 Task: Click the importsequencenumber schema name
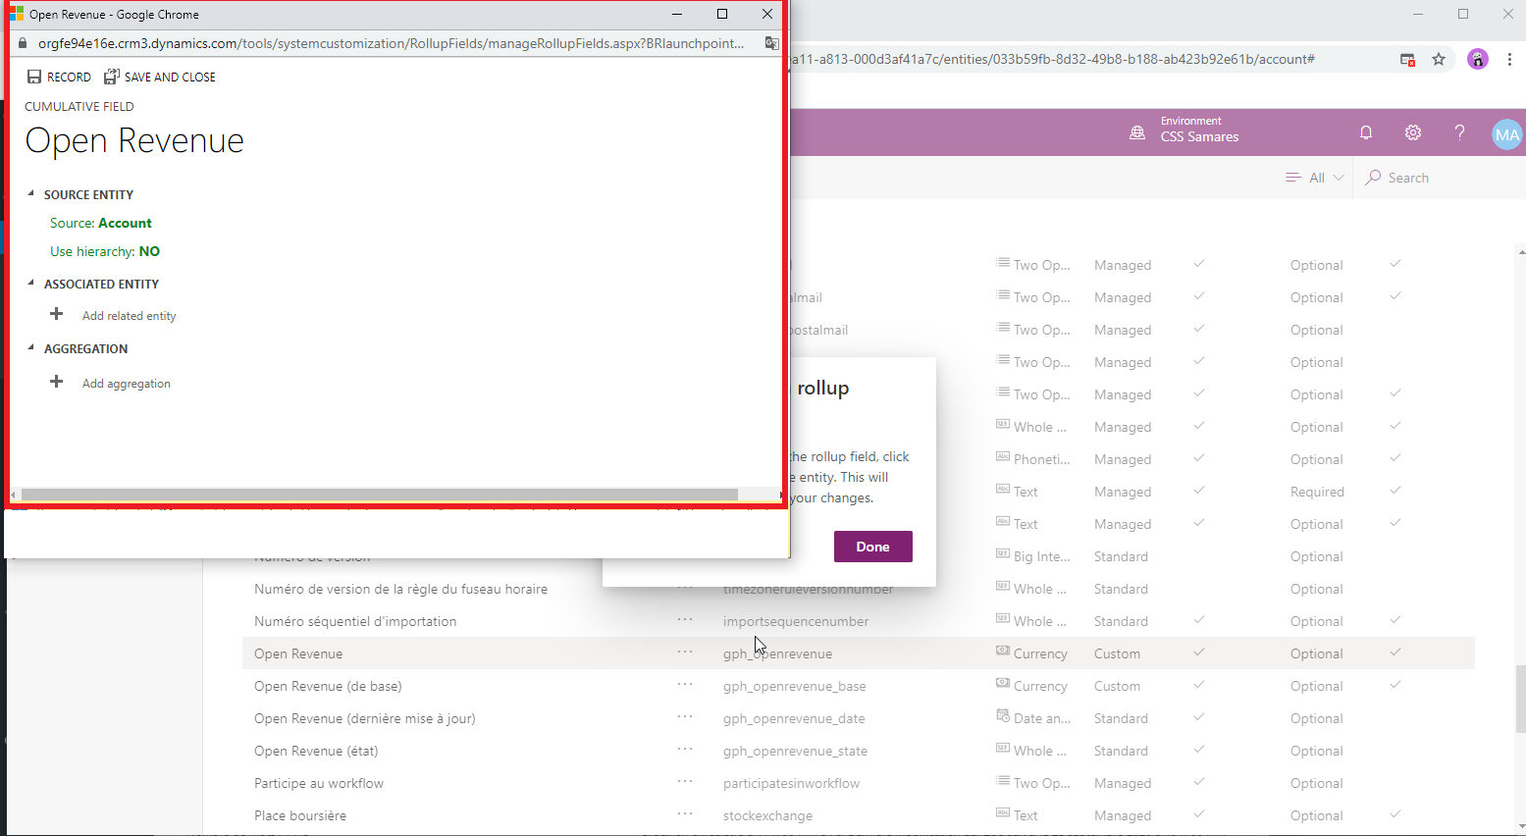pos(796,621)
